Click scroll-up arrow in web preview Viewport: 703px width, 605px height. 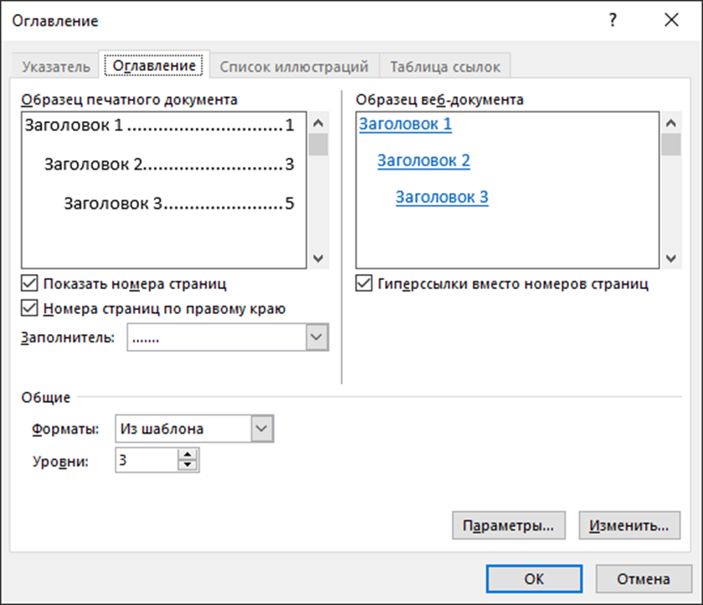tap(670, 123)
